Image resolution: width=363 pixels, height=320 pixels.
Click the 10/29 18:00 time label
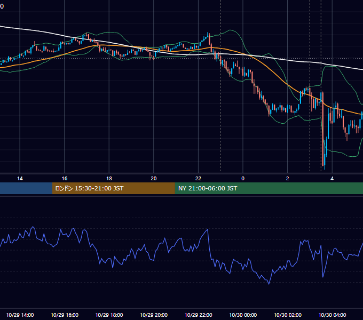pyautogui.click(x=109, y=315)
